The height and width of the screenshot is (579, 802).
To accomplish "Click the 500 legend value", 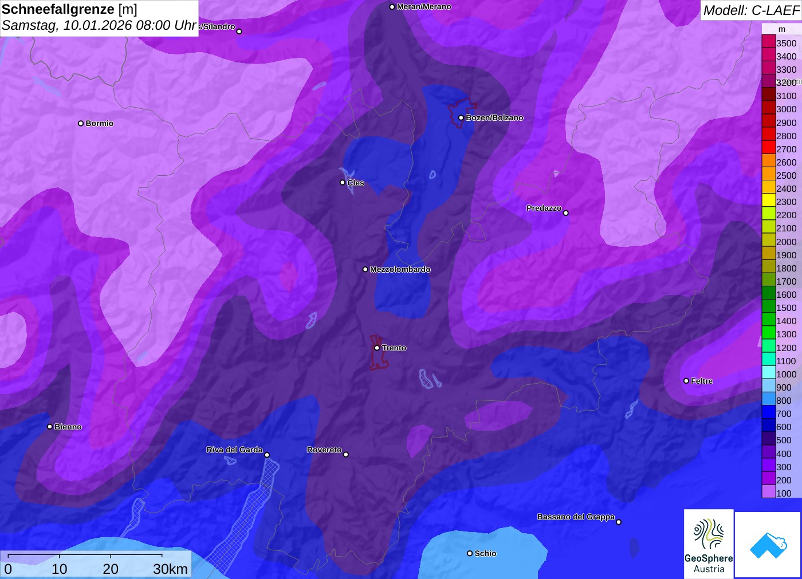I will (x=784, y=440).
